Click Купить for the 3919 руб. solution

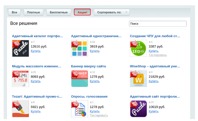tap(95, 51)
